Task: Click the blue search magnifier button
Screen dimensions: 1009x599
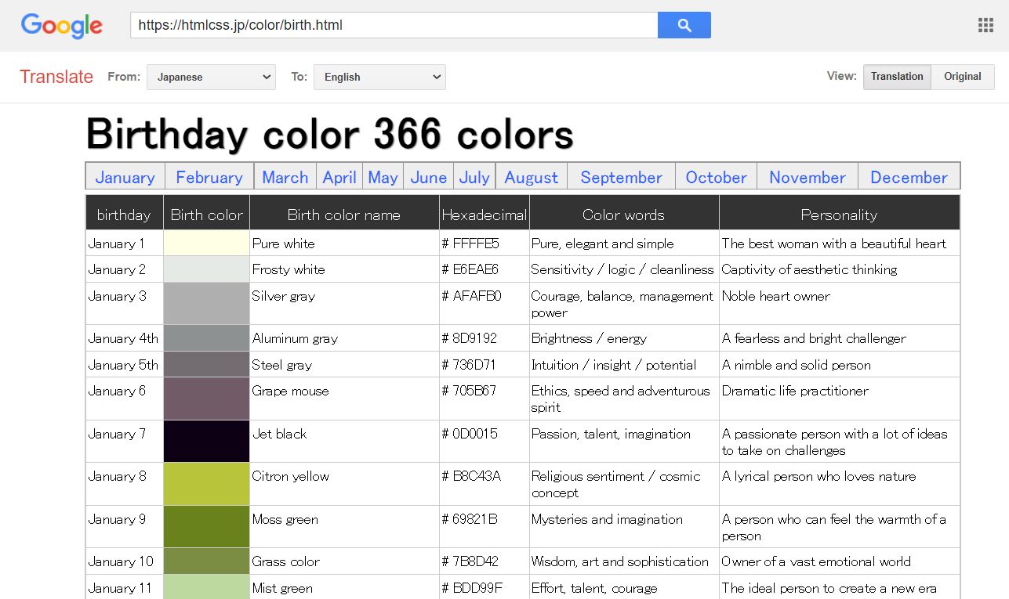Action: click(684, 25)
